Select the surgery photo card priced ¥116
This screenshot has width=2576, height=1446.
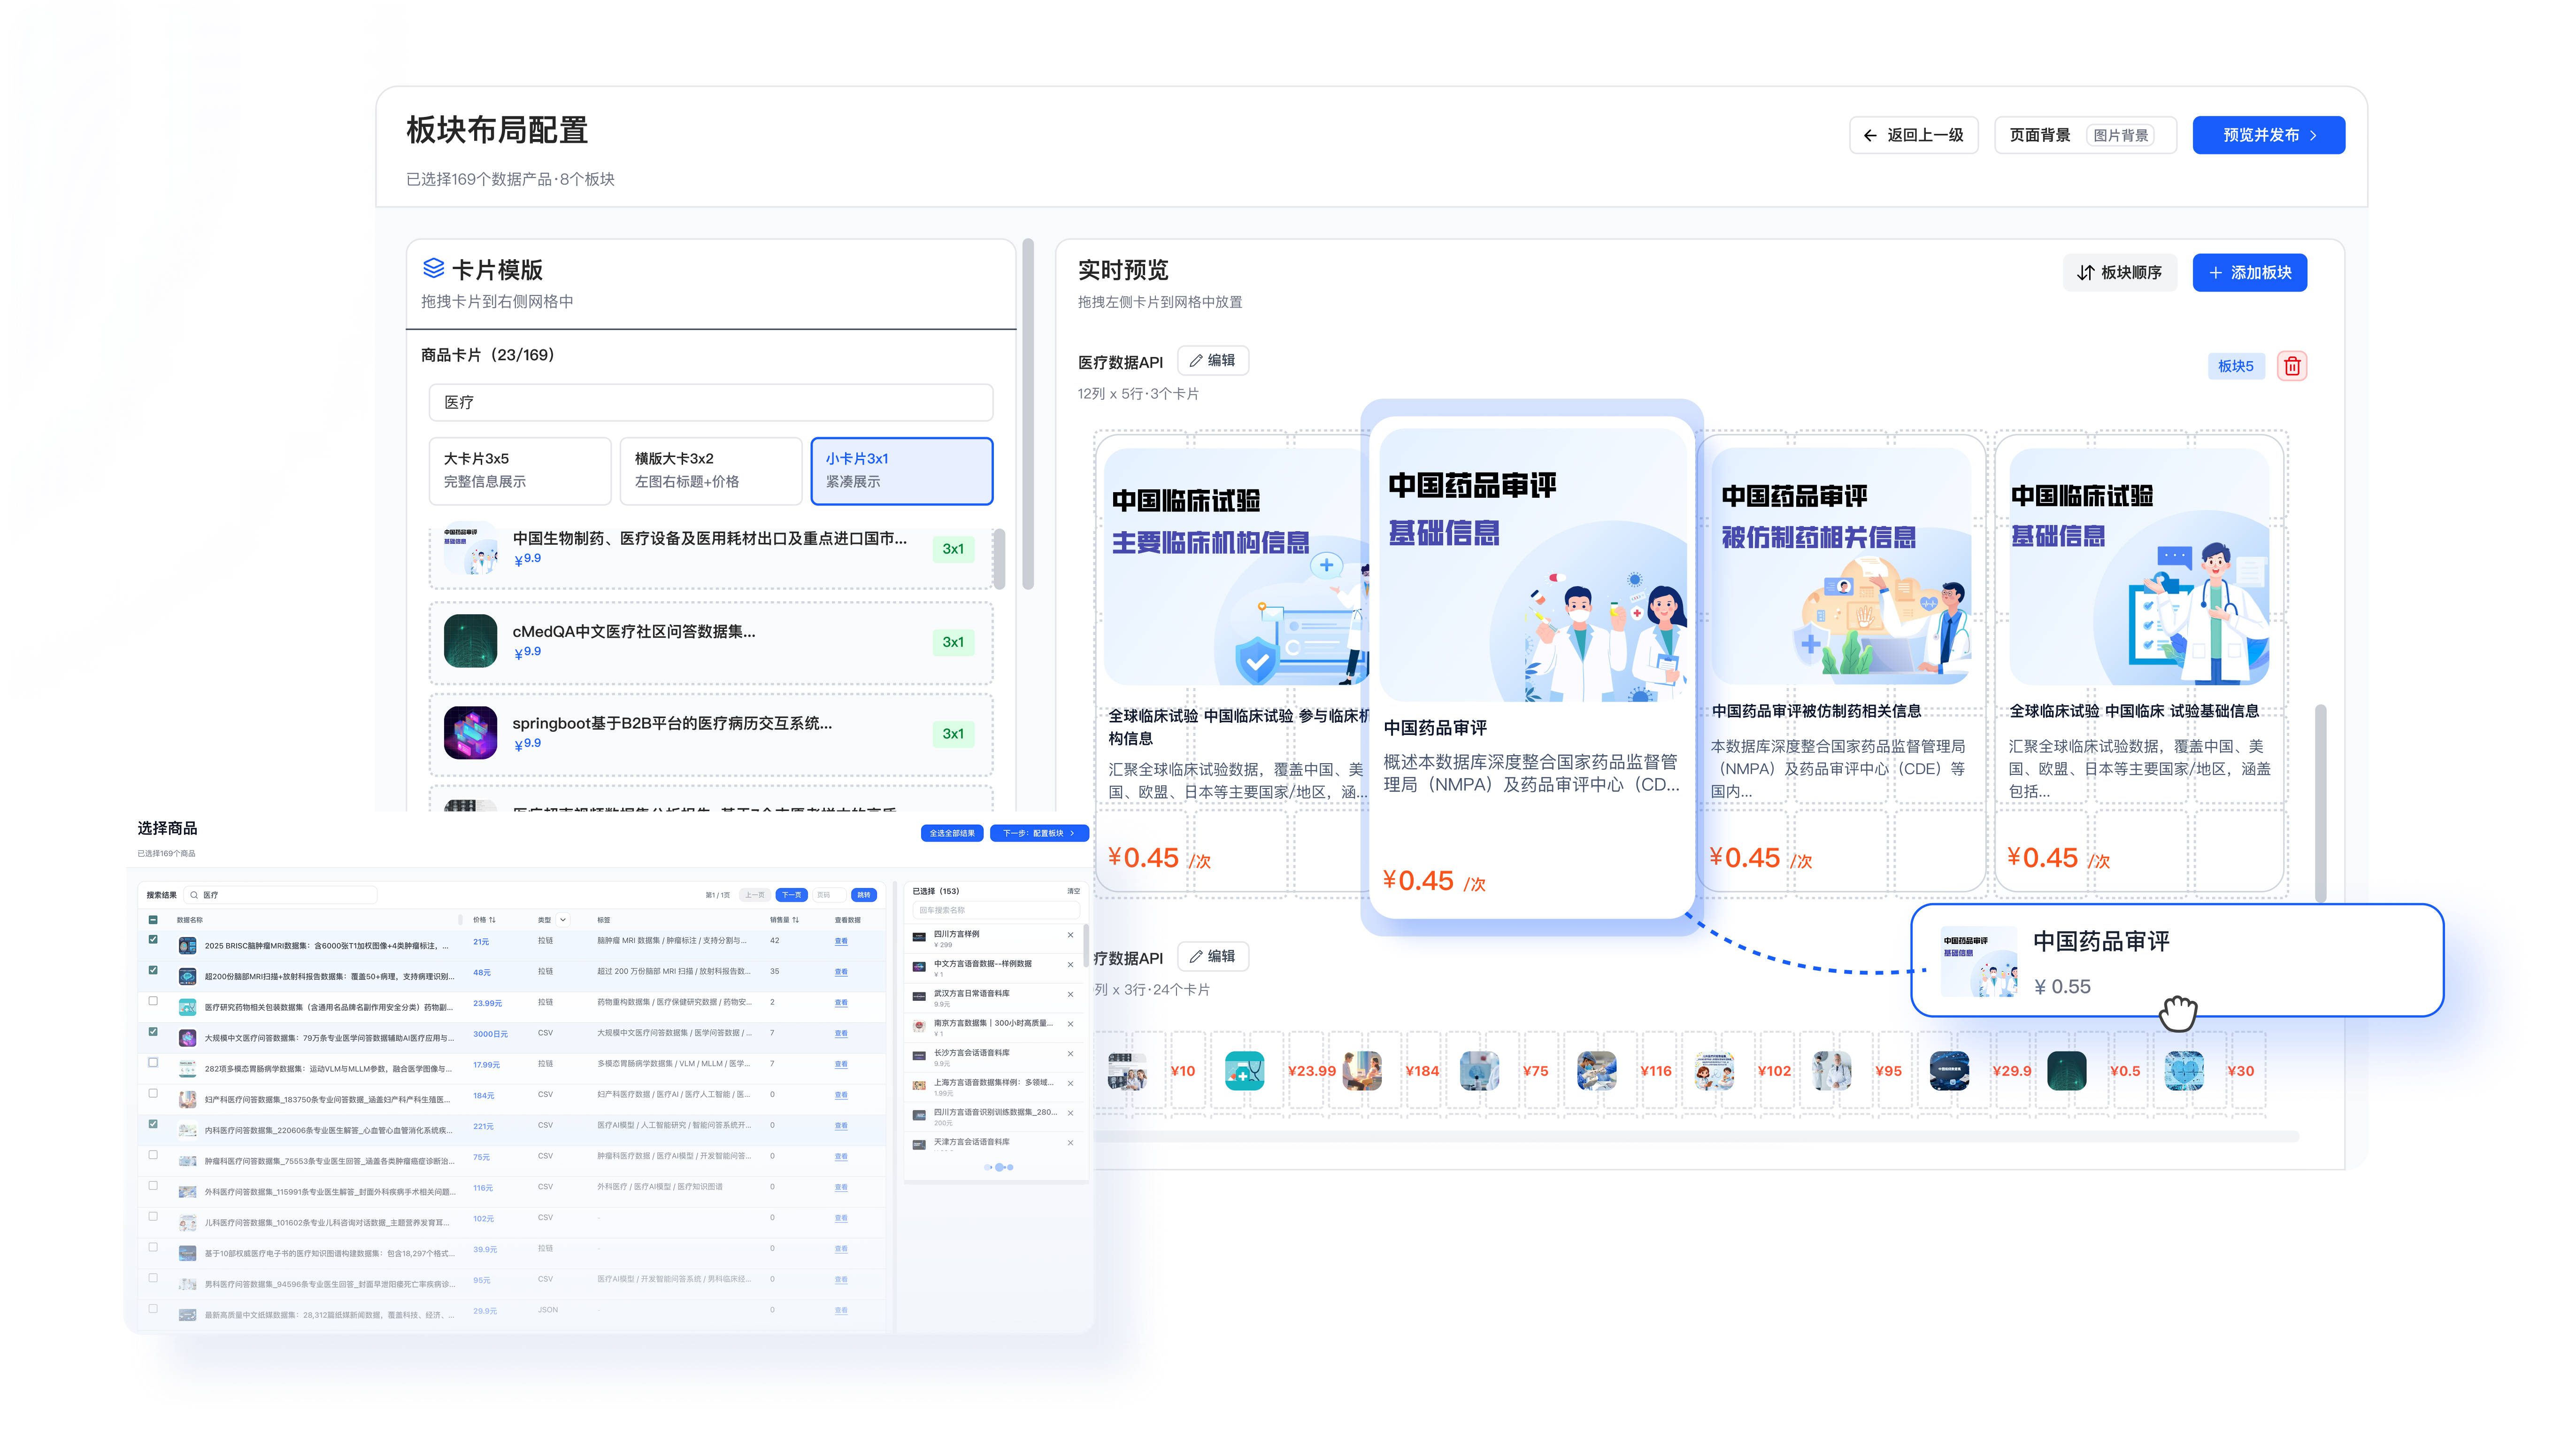pyautogui.click(x=1597, y=1071)
